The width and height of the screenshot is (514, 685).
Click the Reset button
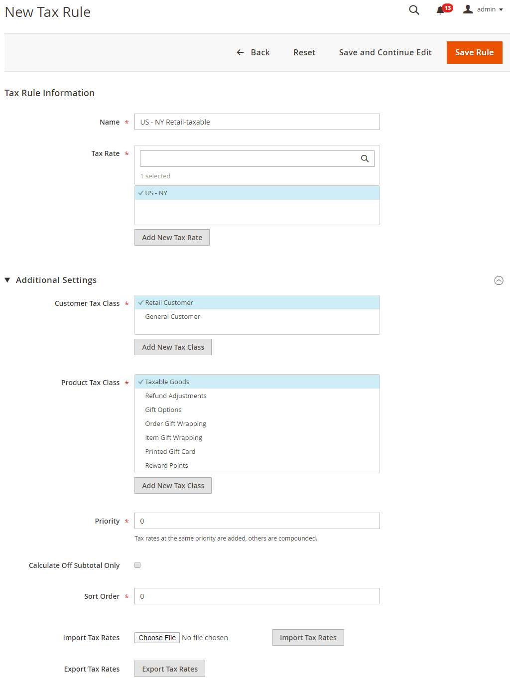304,52
